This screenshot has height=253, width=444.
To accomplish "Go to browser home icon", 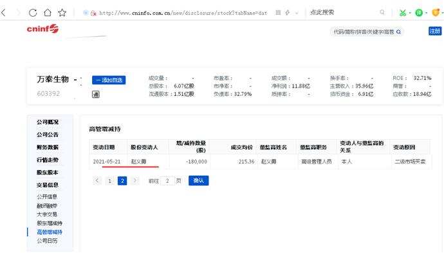I will 48,12.
